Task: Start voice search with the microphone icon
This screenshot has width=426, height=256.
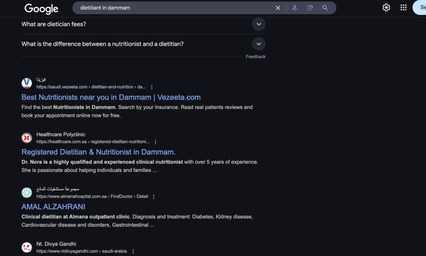Action: tap(295, 8)
